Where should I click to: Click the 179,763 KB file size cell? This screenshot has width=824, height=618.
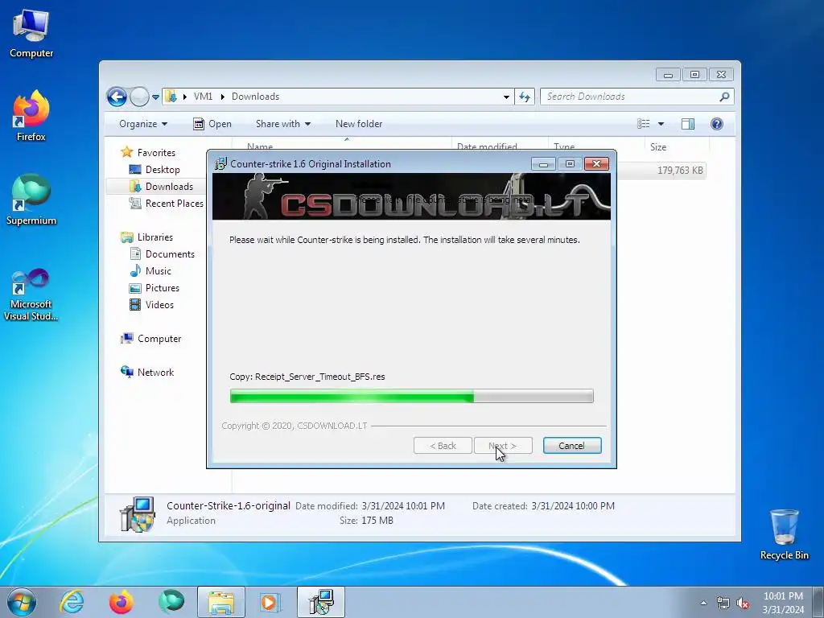click(x=680, y=171)
